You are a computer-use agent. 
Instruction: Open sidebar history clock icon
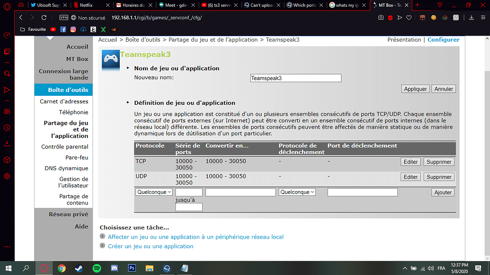tap(7, 128)
